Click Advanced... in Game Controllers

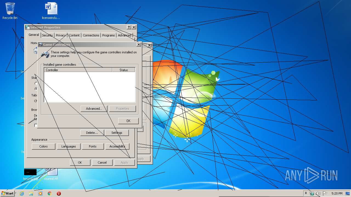click(94, 109)
